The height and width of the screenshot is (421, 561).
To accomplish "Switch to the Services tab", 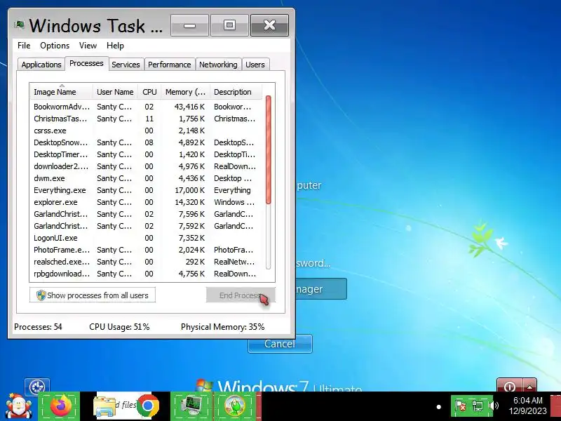I will pos(126,65).
